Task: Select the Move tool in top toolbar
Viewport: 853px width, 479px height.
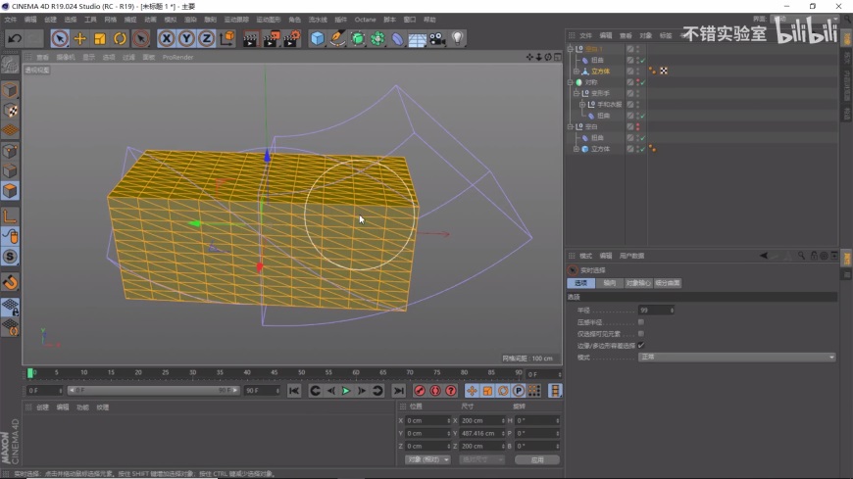Action: (80, 38)
